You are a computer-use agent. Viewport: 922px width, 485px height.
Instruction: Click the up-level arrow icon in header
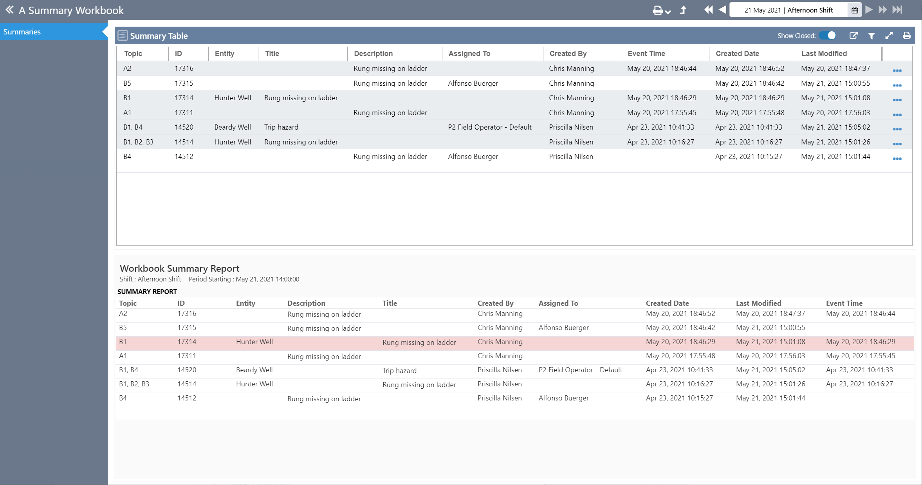point(683,10)
